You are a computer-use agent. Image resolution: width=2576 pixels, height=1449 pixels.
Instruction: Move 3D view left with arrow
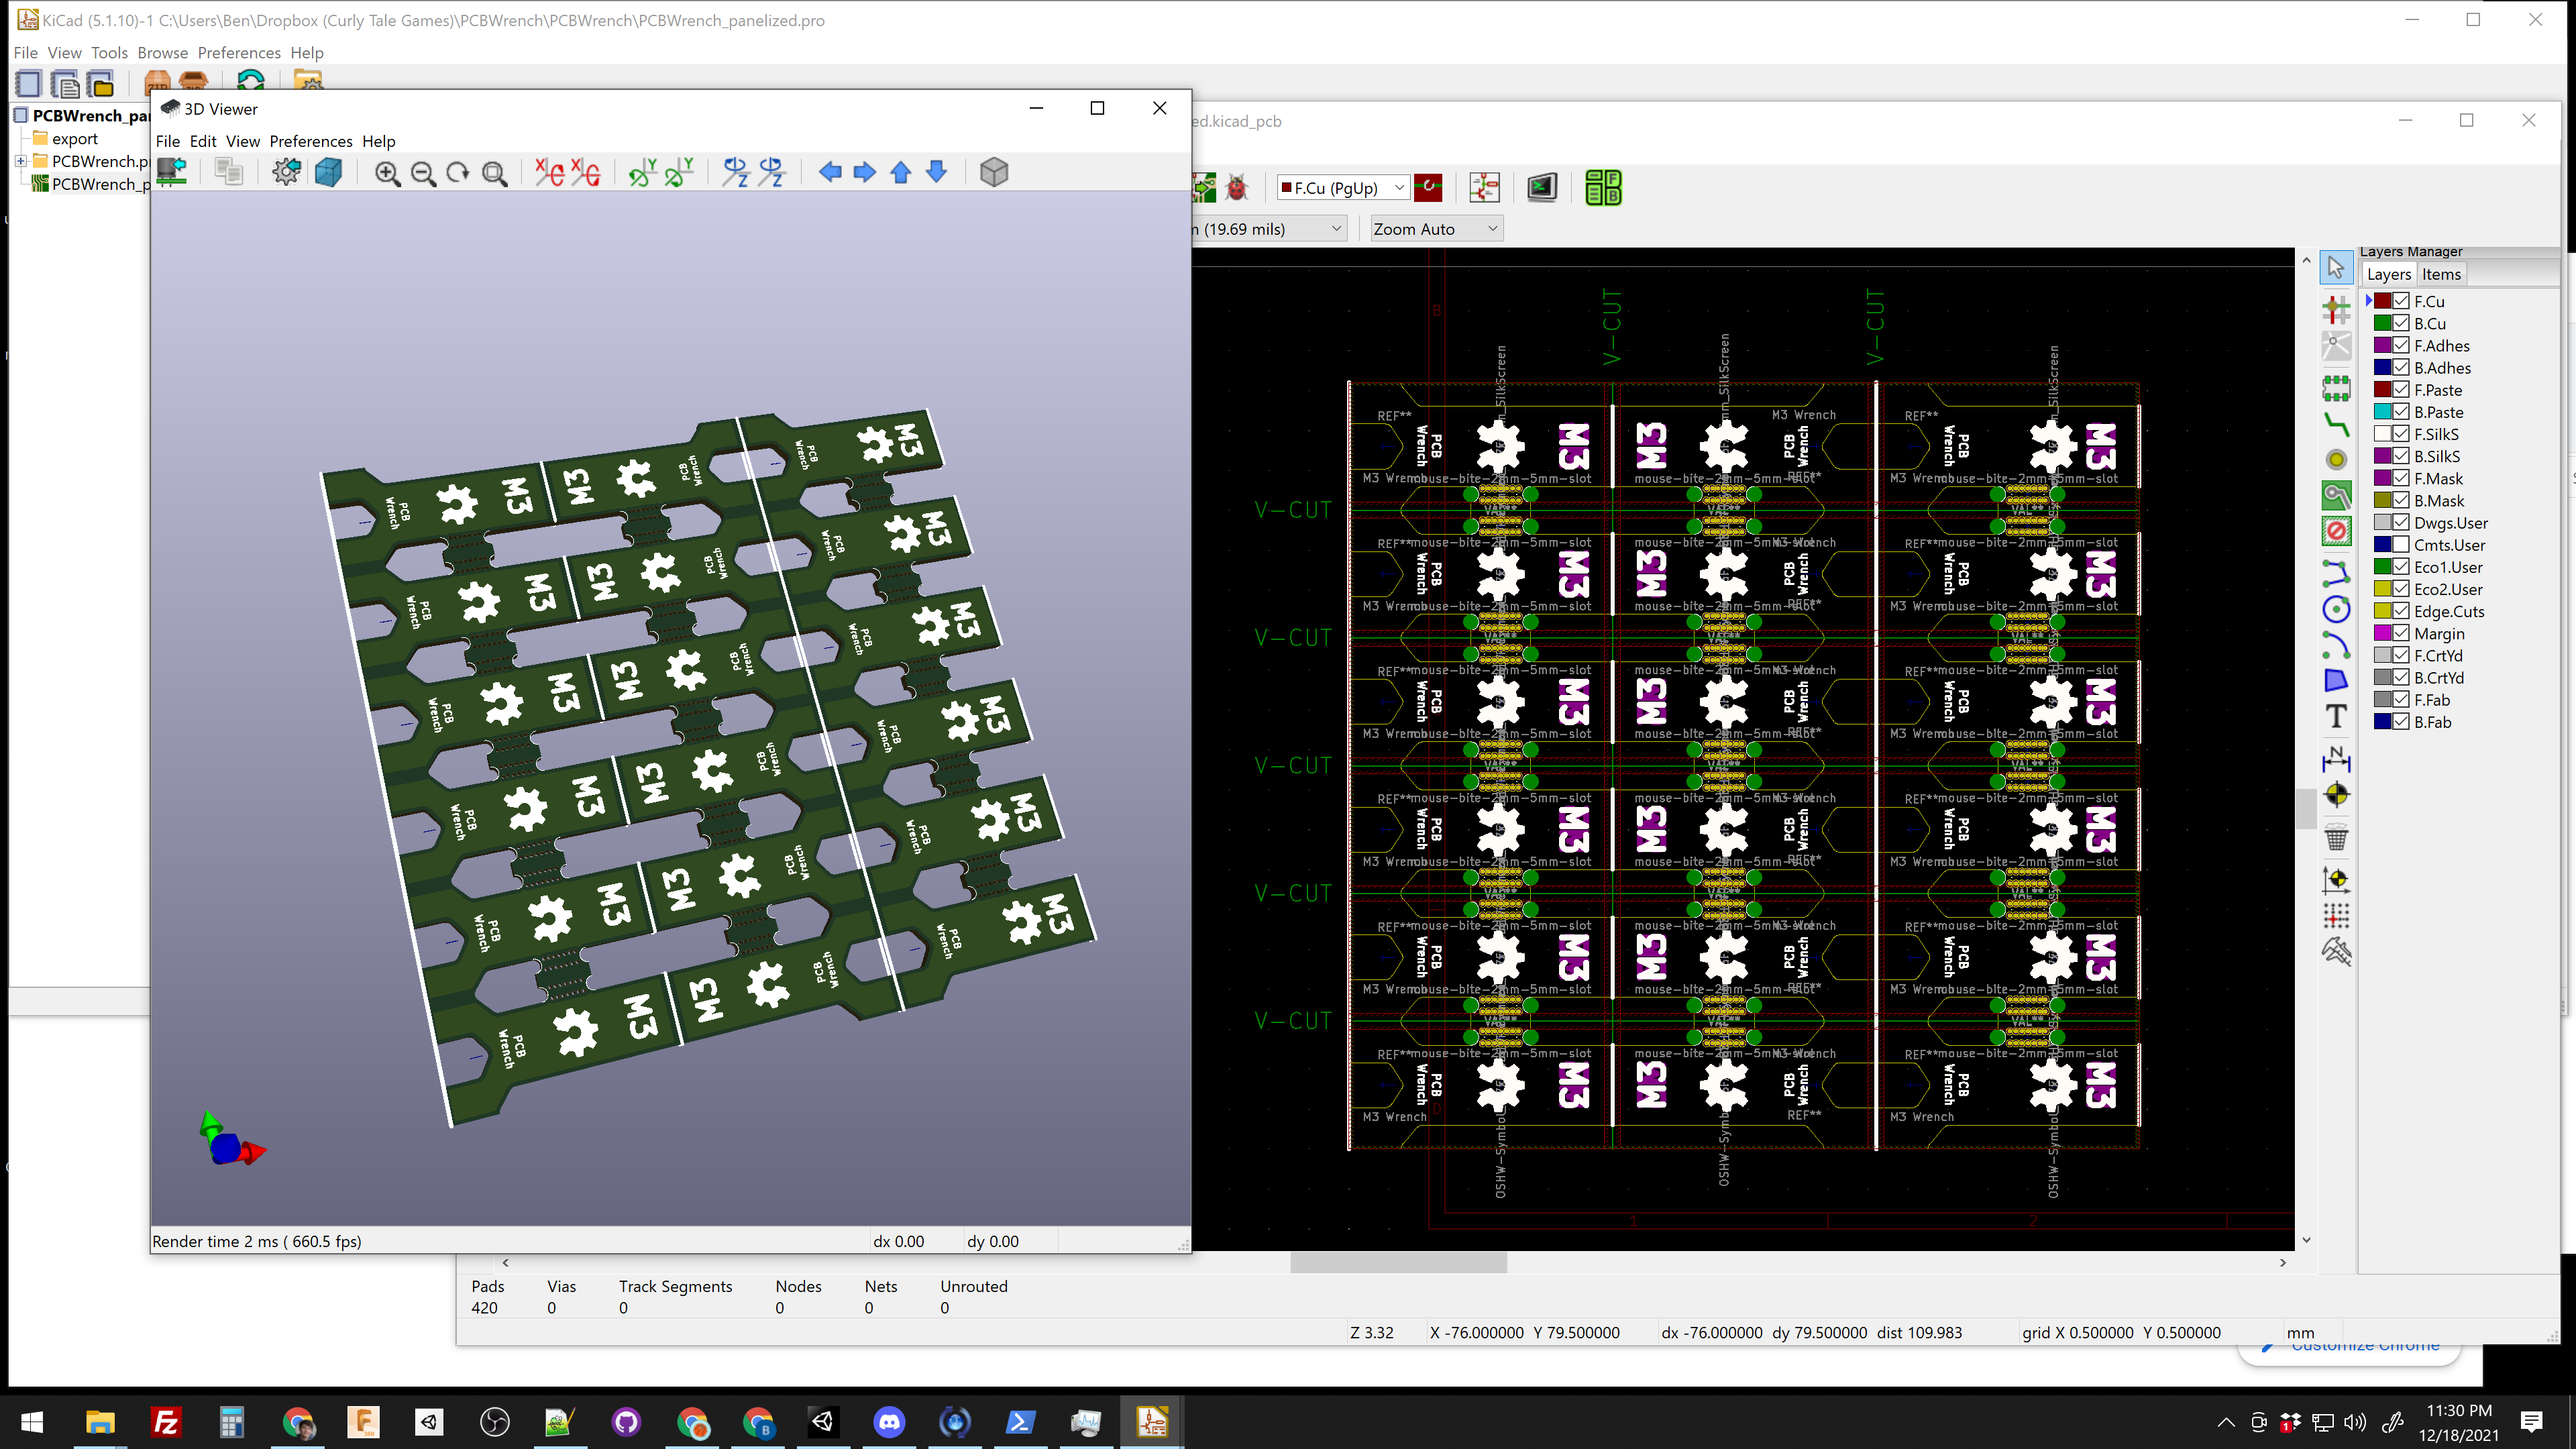829,173
